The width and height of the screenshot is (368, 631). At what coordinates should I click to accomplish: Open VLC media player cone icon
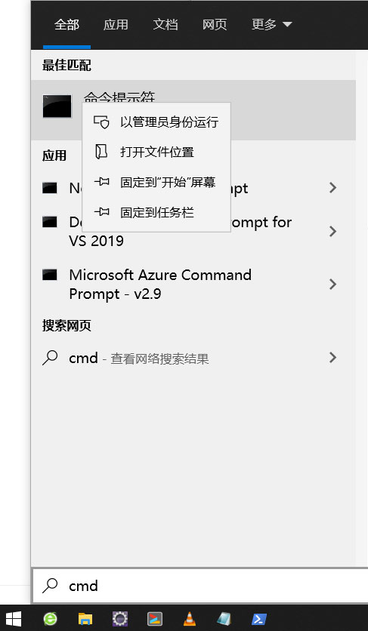pos(190,618)
